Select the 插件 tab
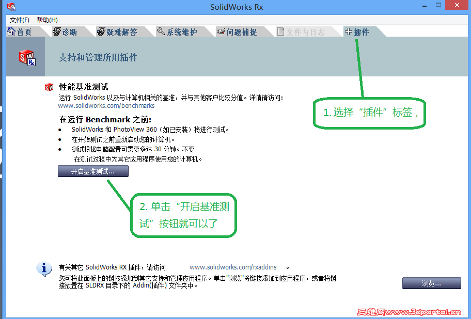Viewport: 471px width, 319px height. coord(361,32)
